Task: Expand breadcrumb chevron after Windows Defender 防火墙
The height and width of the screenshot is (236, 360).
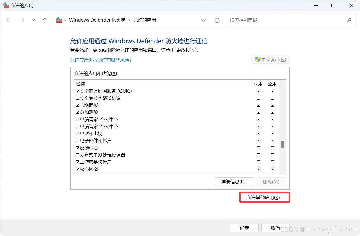Action: coord(130,20)
